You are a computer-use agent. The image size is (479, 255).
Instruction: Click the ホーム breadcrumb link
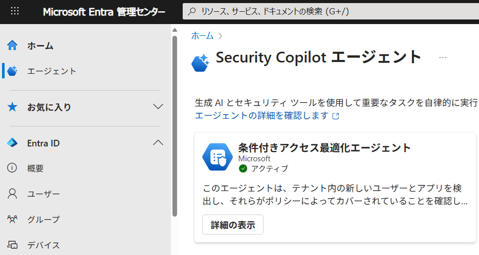202,36
